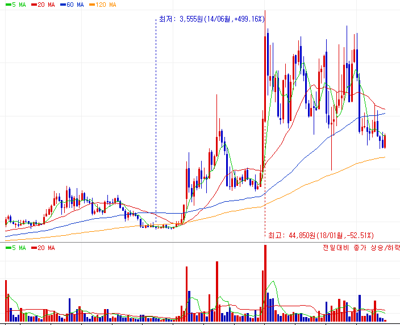Click the 5 MA legend in price chart
The height and width of the screenshot is (325, 400).
(x=15, y=5)
